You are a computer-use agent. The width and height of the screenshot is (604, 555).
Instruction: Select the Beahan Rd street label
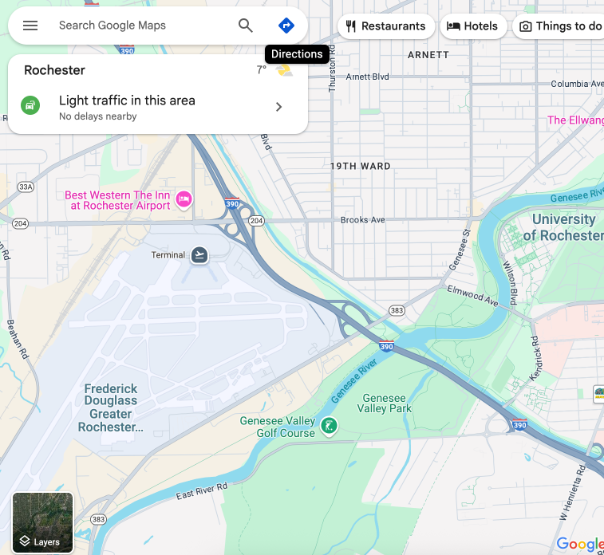[18, 340]
